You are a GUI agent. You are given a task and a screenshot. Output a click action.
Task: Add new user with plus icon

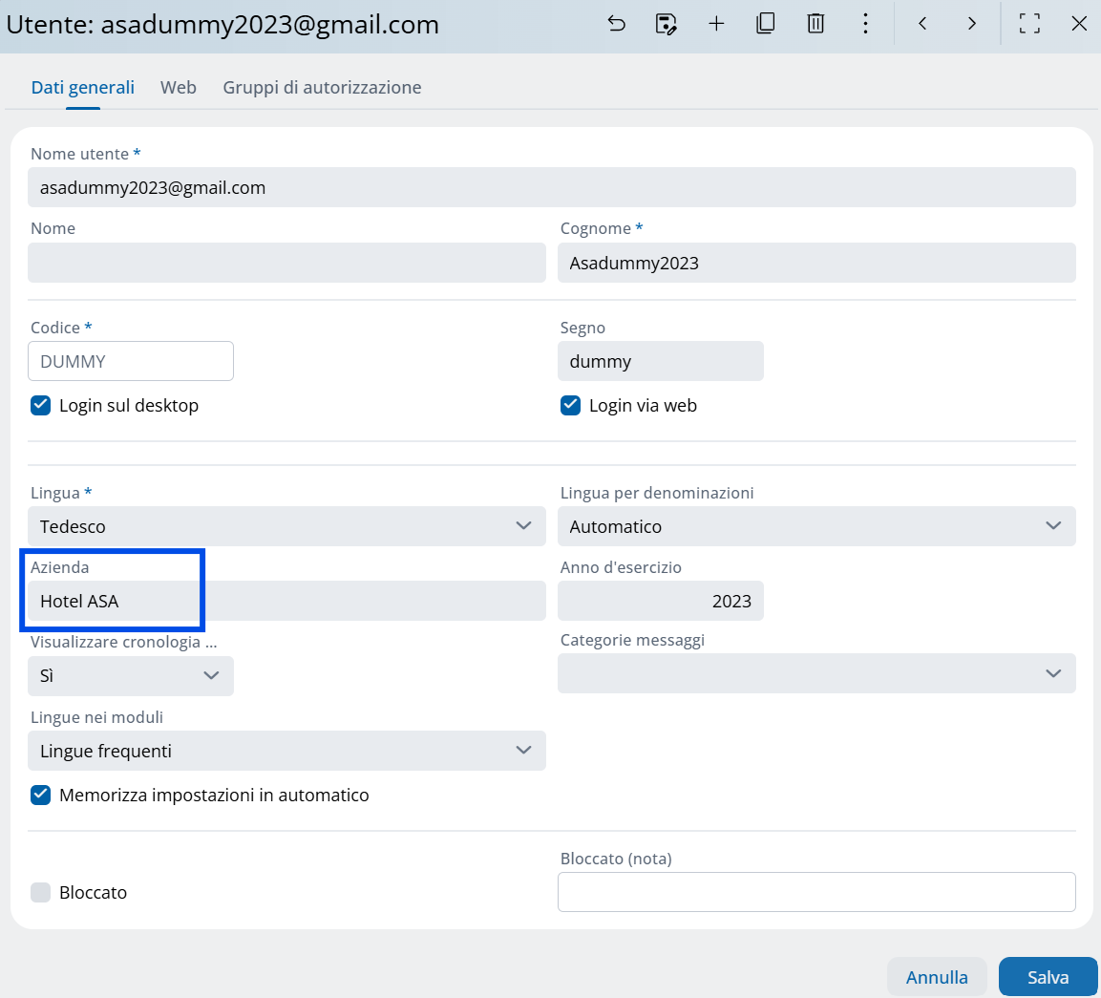[x=716, y=24]
